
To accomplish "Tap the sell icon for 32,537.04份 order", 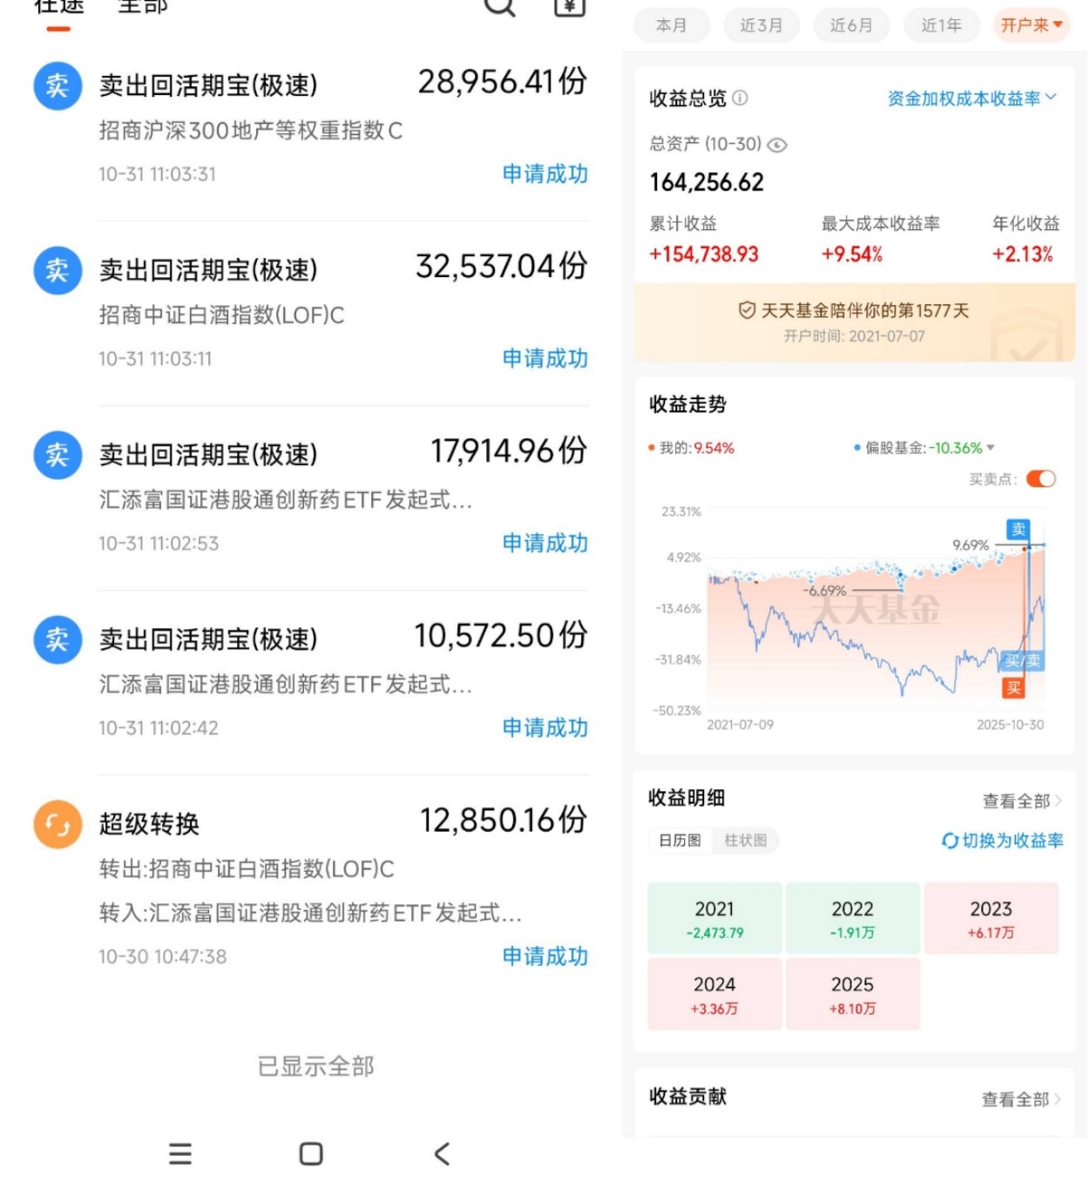I will (x=57, y=270).
